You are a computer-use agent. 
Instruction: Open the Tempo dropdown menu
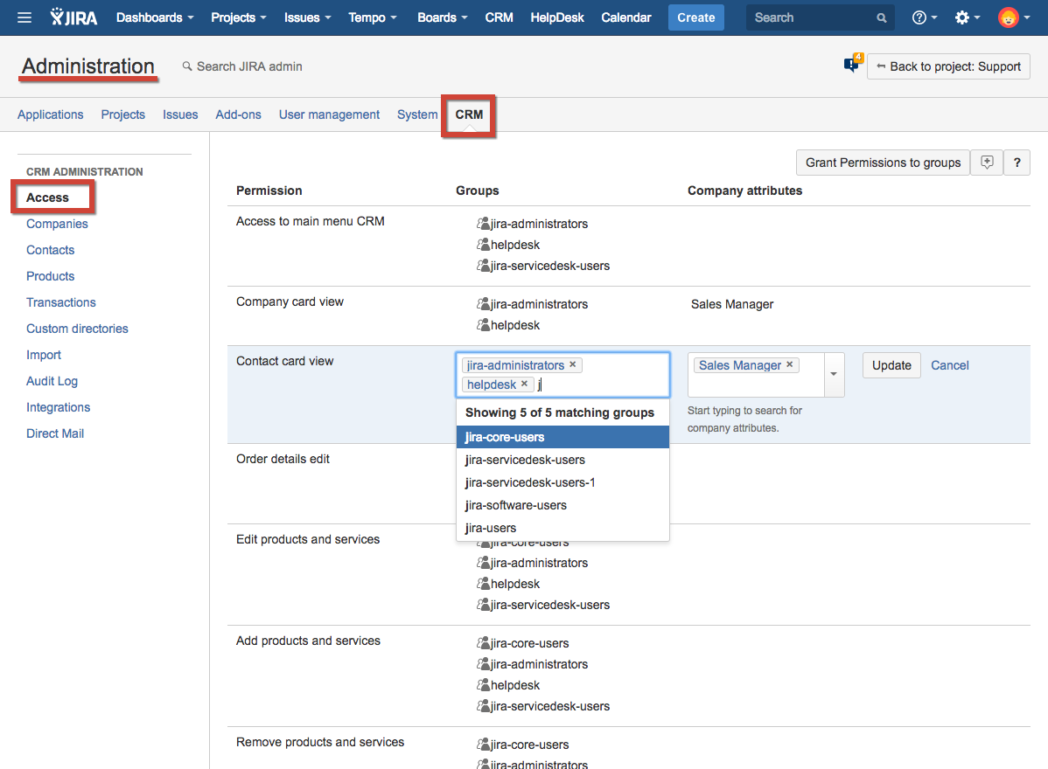[x=372, y=17]
